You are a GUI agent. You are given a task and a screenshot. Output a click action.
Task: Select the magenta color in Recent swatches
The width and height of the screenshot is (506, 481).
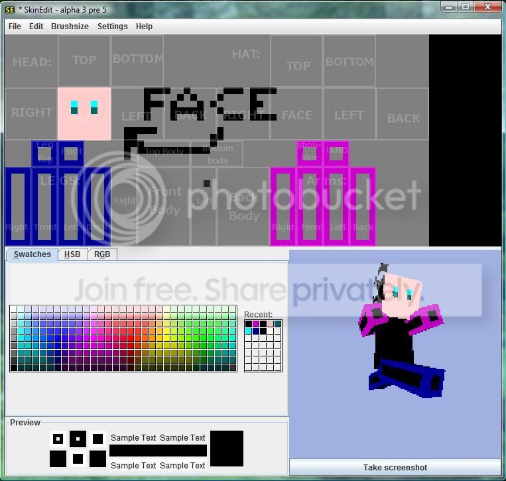(x=255, y=324)
